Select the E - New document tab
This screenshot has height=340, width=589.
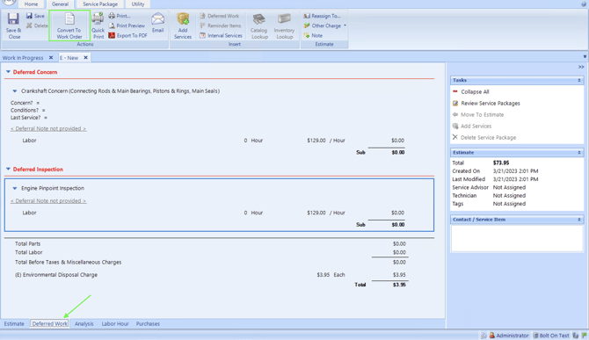point(69,58)
